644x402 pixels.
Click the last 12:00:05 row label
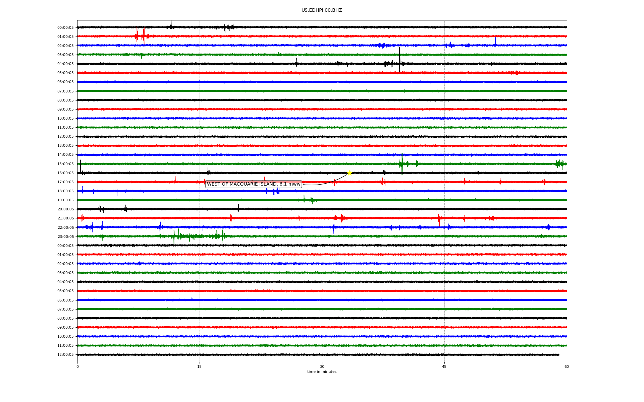[x=65, y=355]
